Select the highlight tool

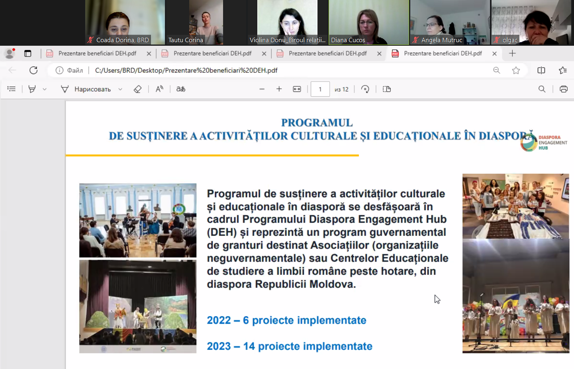pyautogui.click(x=32, y=89)
